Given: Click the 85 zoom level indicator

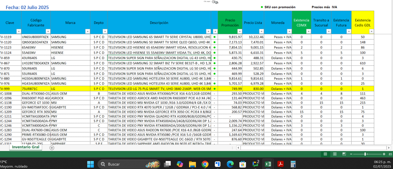Looking at the screenshot, I should pos(390,154).
